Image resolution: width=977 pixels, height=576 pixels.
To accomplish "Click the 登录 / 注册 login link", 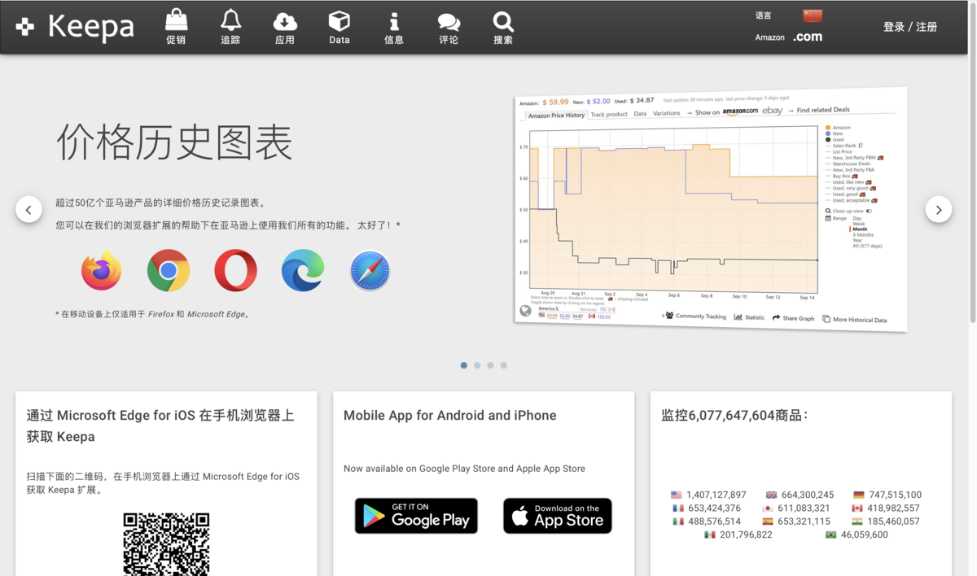I will tap(909, 27).
